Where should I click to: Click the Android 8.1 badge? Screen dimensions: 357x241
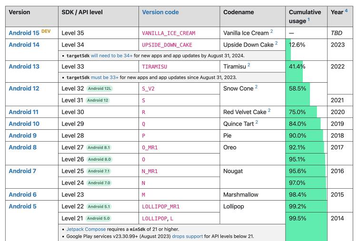point(99,147)
